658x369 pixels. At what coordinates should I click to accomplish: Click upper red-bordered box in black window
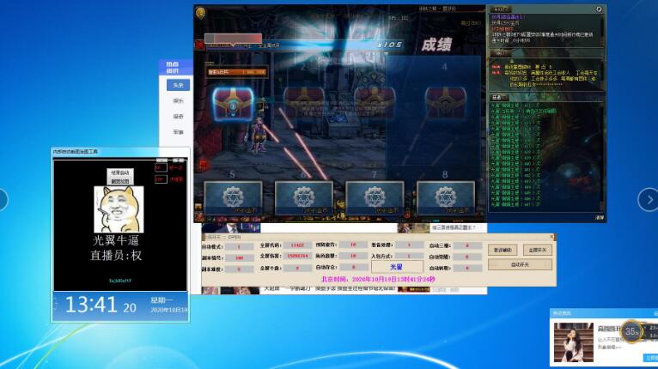[x=161, y=167]
